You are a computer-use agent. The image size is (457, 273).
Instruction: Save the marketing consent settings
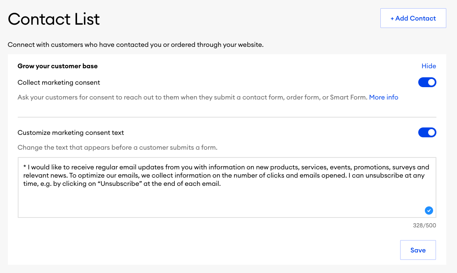click(x=418, y=250)
